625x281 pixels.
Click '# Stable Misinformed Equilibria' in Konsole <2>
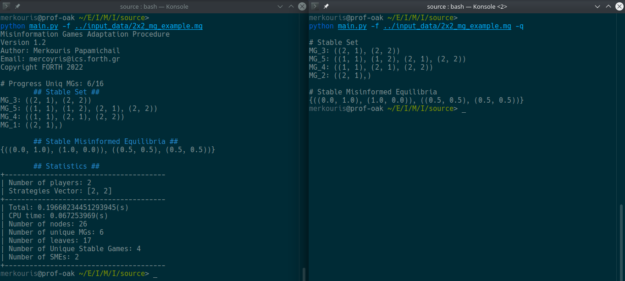(x=373, y=92)
